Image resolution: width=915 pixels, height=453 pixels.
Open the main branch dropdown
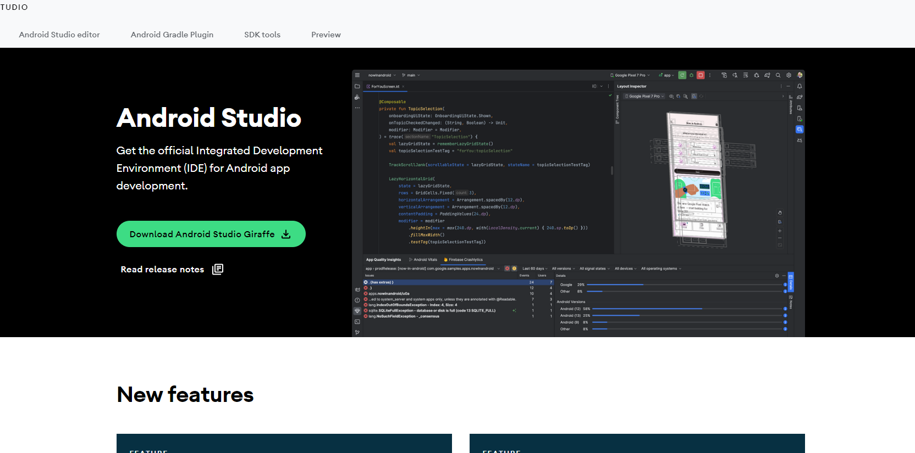[411, 75]
